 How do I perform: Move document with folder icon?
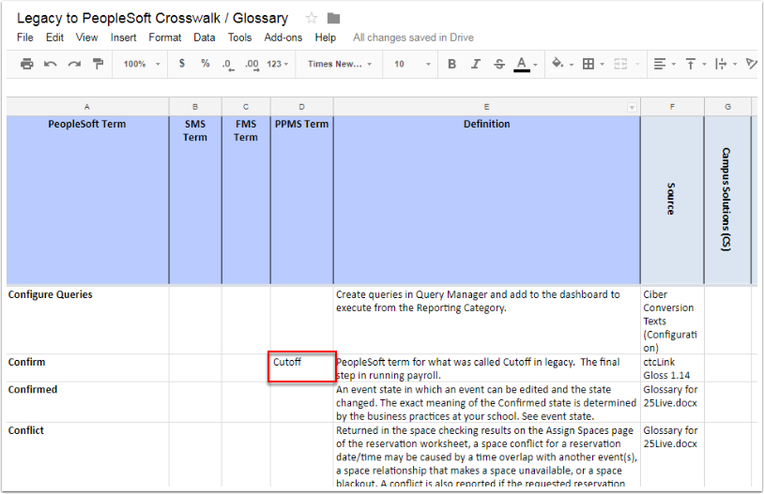pyautogui.click(x=333, y=19)
